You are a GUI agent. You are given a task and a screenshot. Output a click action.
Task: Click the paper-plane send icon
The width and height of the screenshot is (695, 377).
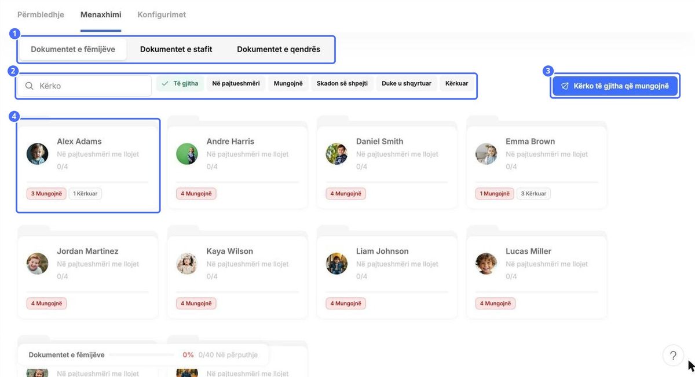coord(565,86)
